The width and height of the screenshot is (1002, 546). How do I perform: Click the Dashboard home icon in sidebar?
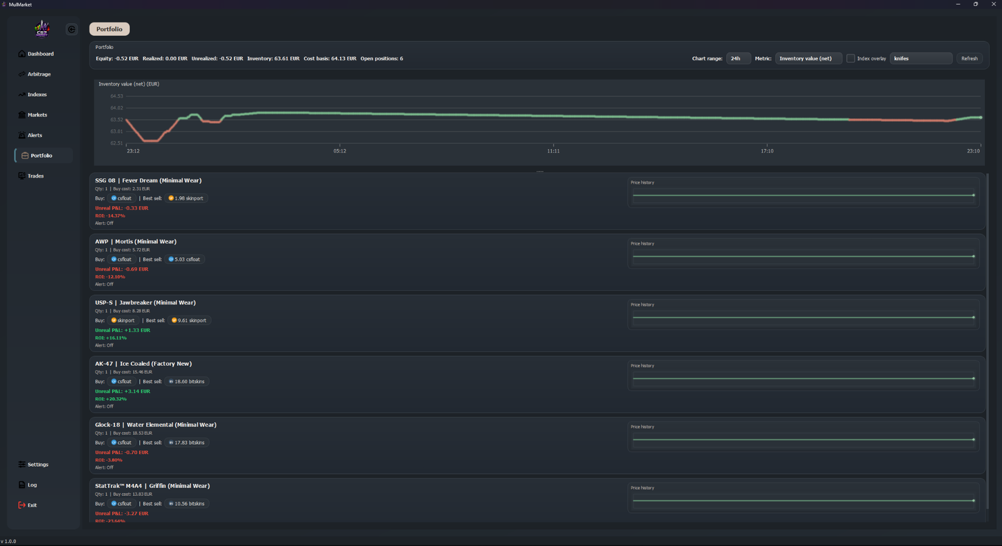[x=22, y=54]
